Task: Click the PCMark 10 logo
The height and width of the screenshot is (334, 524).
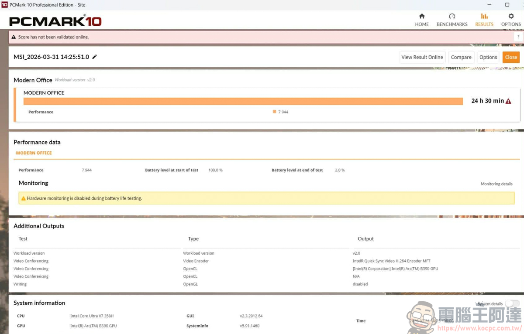Action: (55, 21)
